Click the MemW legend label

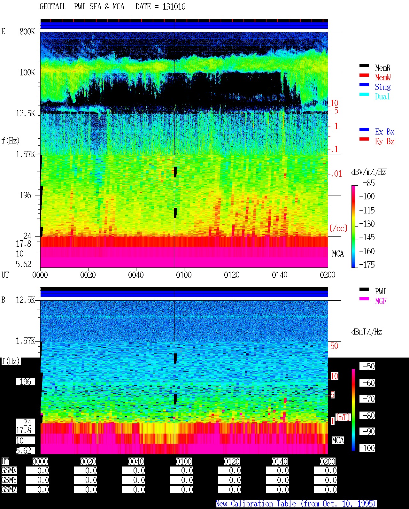tap(382, 77)
